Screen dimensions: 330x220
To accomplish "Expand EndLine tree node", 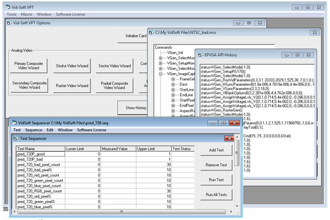I will point(173,95).
